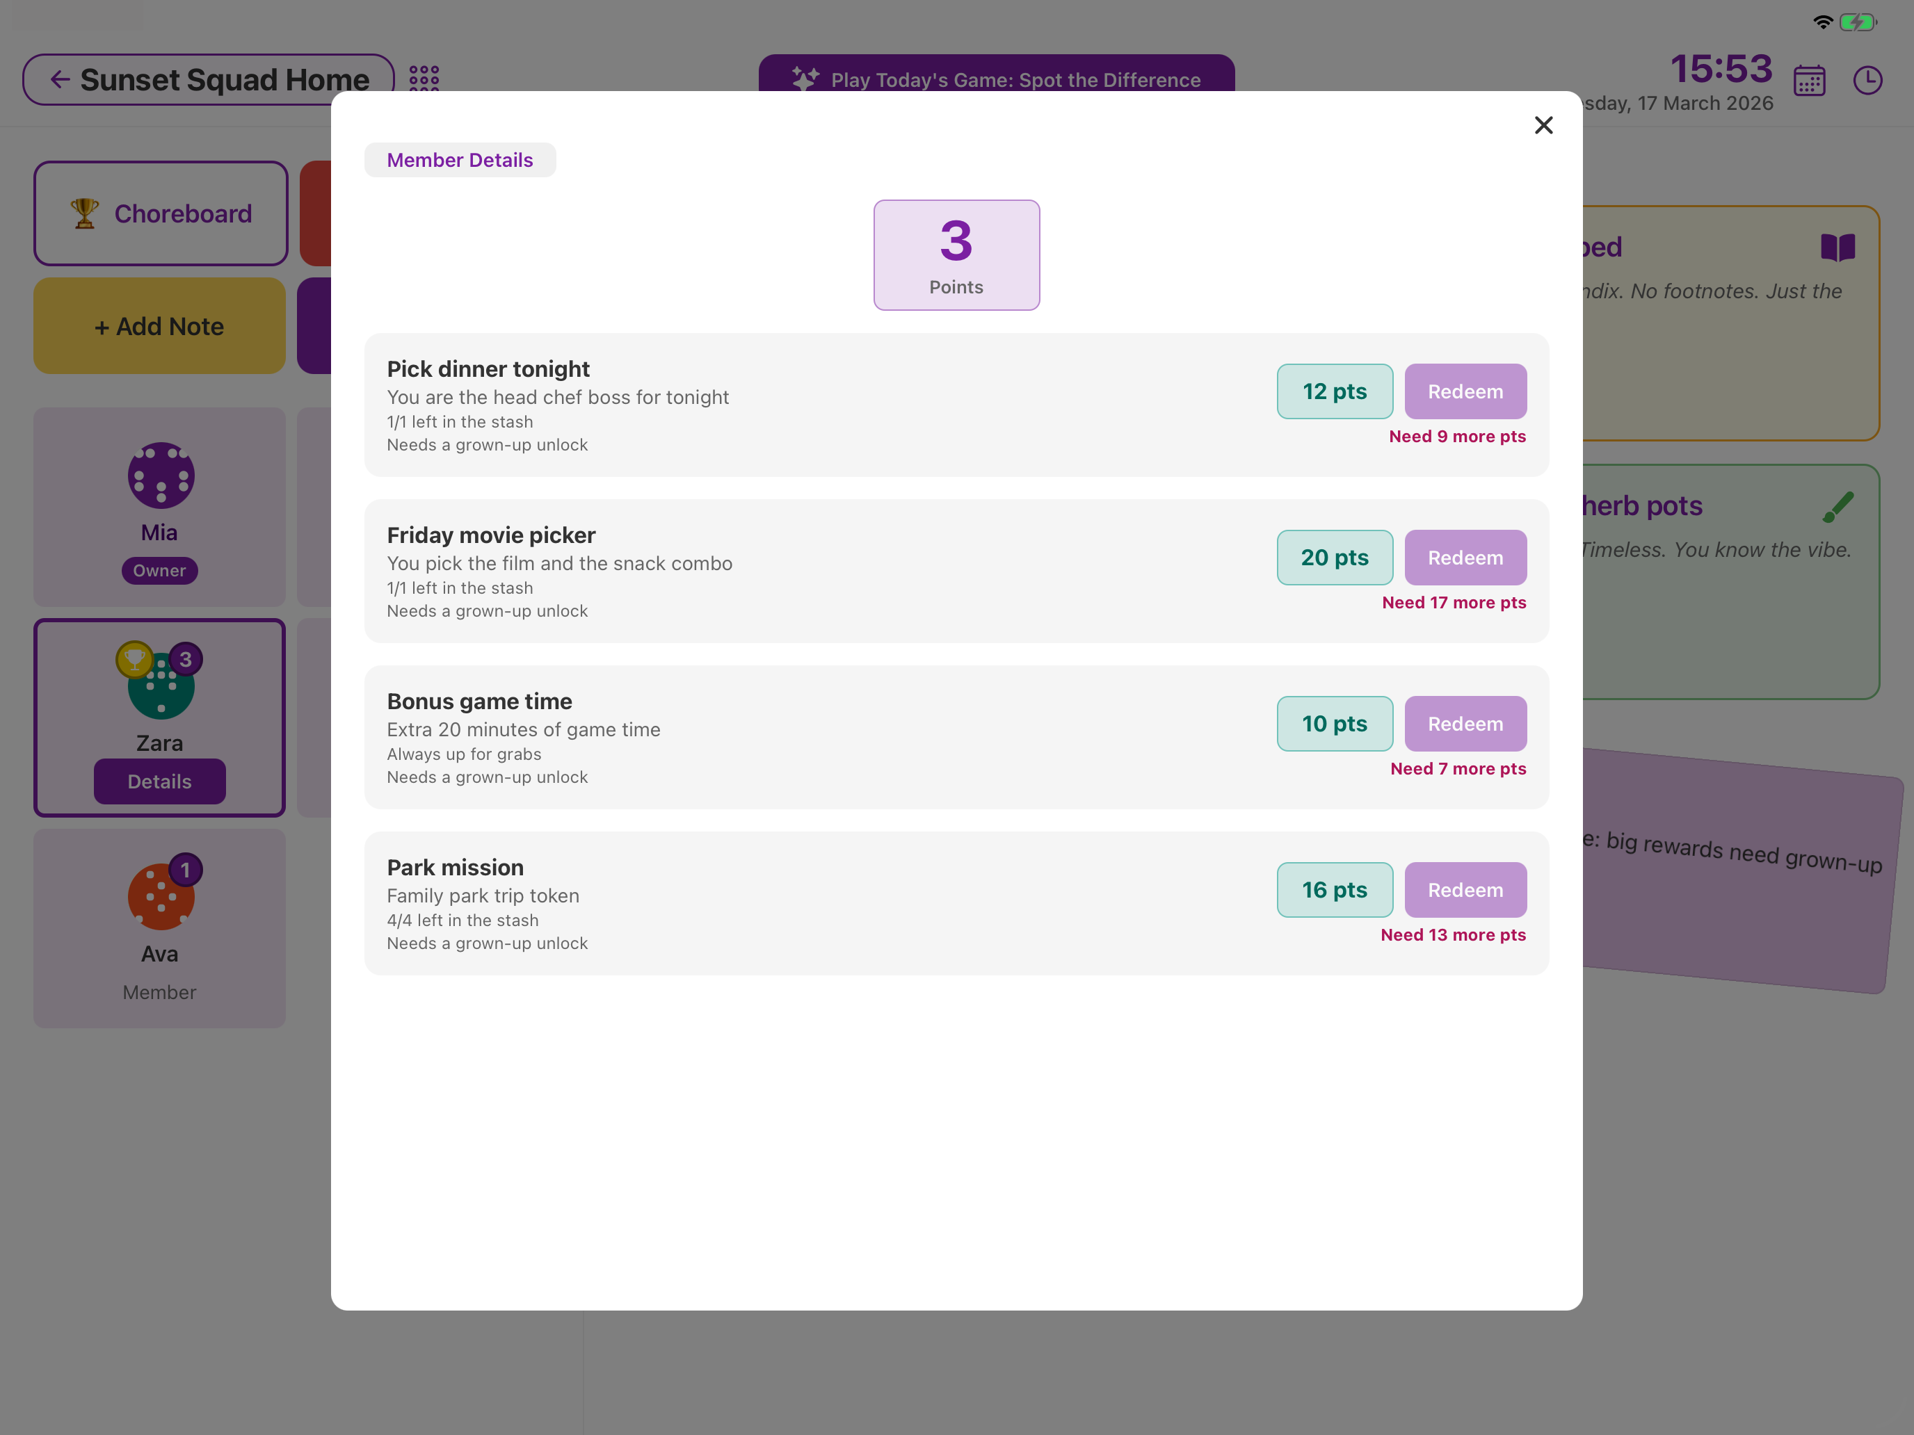Screen dimensions: 1914x1435
Task: Click the 3 Points counter card
Action: pyautogui.click(x=956, y=254)
